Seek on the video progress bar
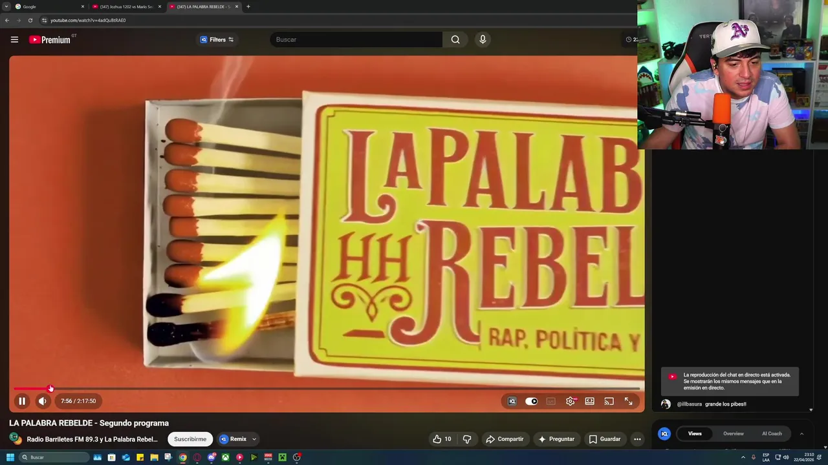 click(327, 389)
